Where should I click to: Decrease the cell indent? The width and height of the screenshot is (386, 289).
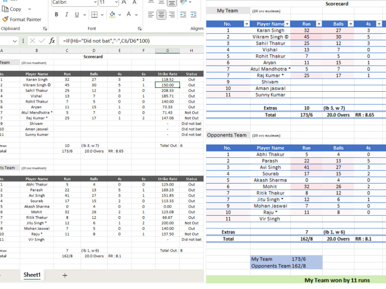coord(183,15)
